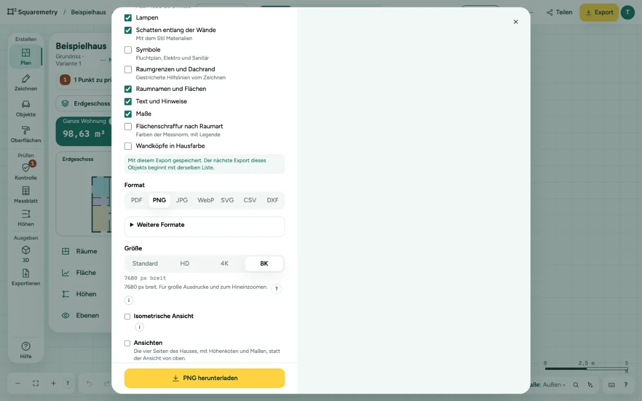Select the pointer cursor tool
The image size is (642, 401).
[x=590, y=384]
